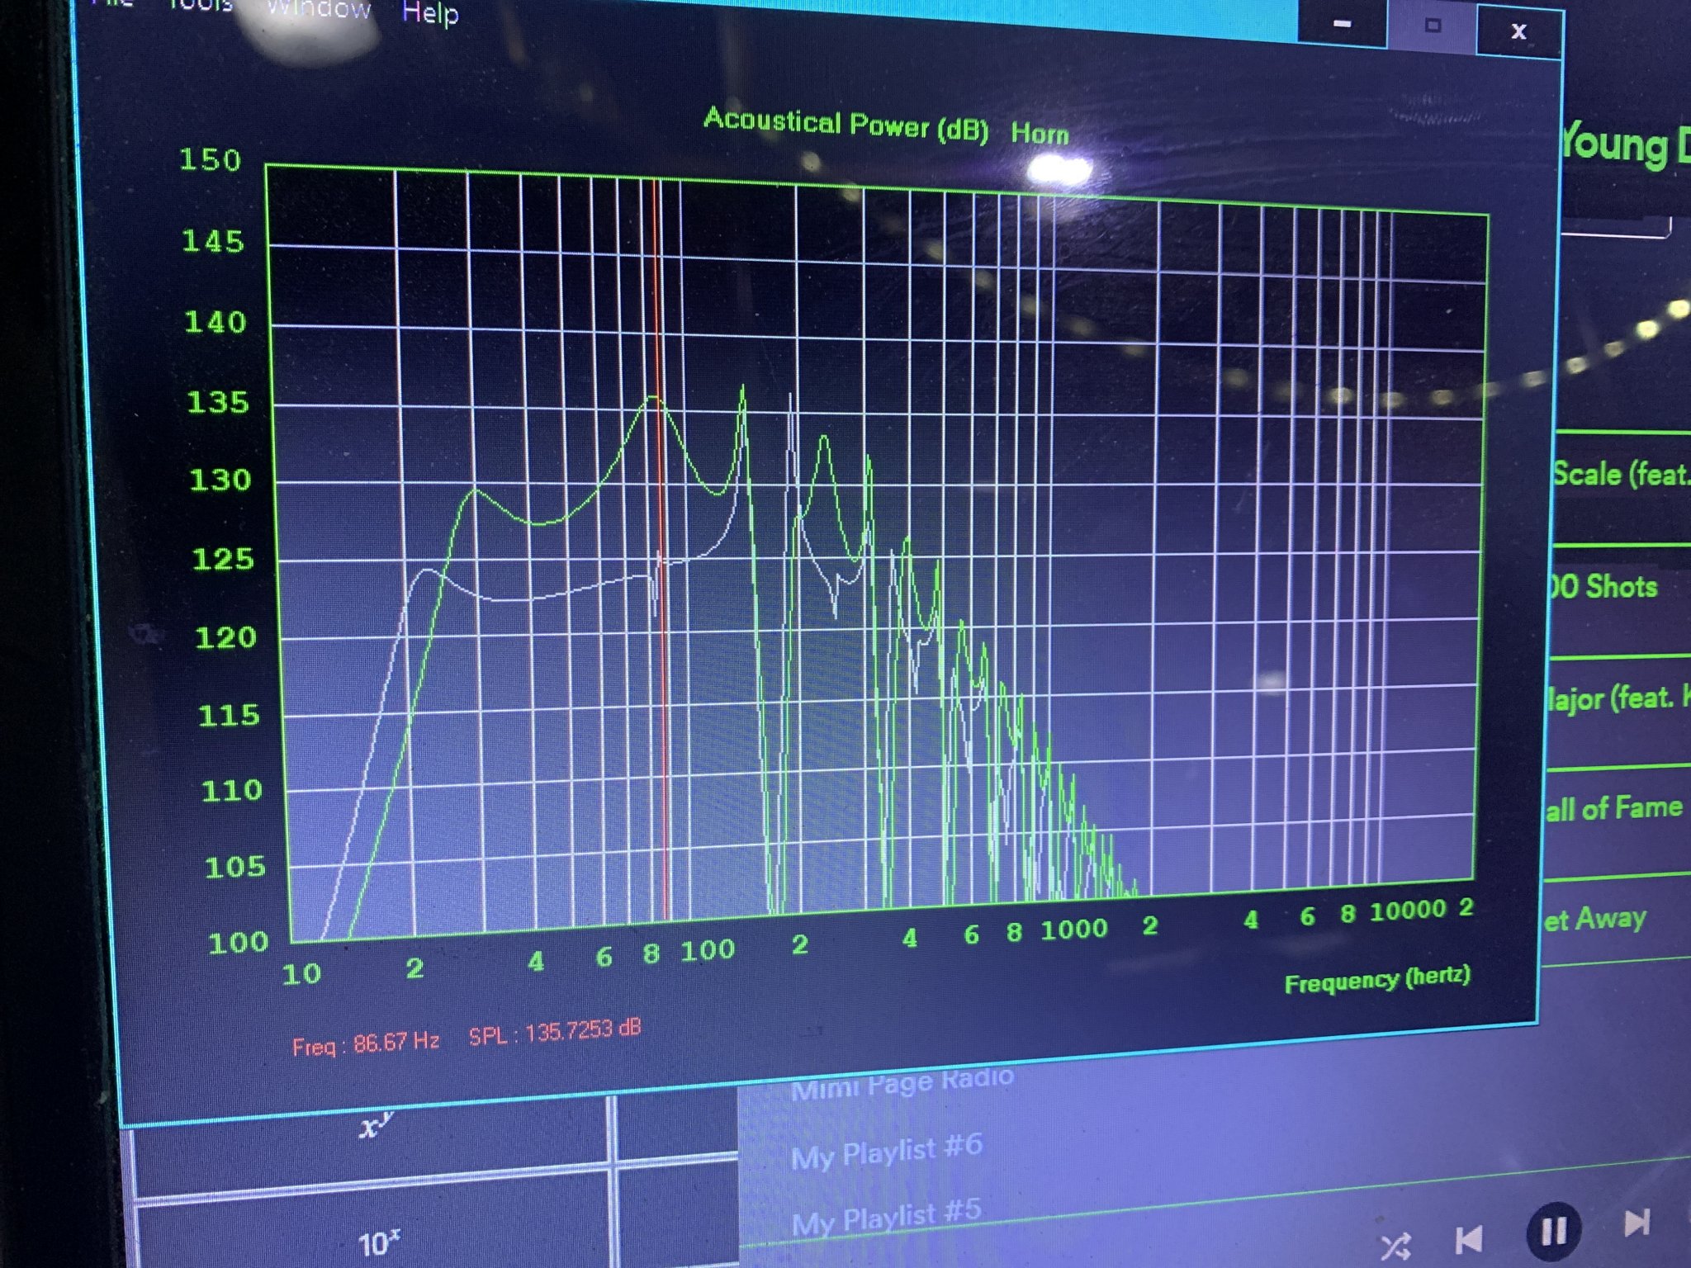Select My Playlist #6 in music player
Viewport: 1691px width, 1268px height.
(x=886, y=1151)
